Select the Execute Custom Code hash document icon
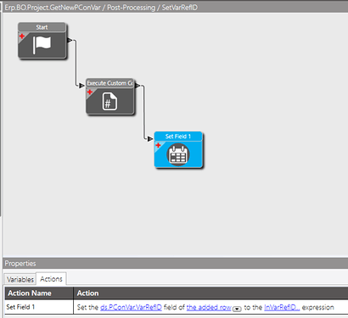Image resolution: width=348 pixels, height=318 pixels. [109, 101]
